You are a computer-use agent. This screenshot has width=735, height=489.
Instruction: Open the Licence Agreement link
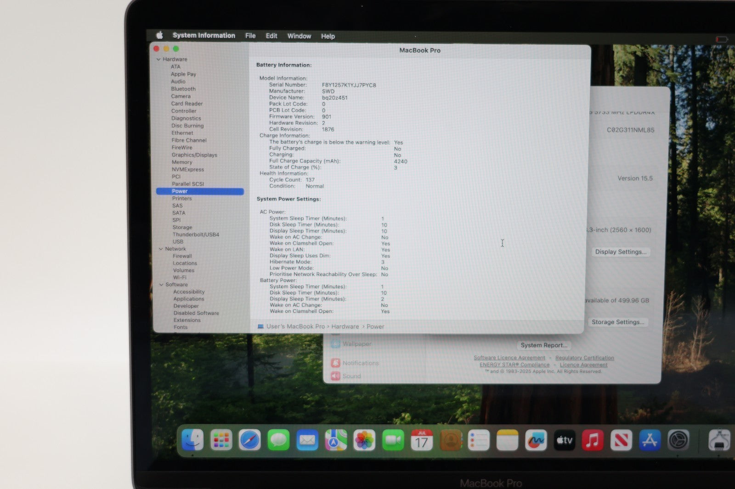583,365
